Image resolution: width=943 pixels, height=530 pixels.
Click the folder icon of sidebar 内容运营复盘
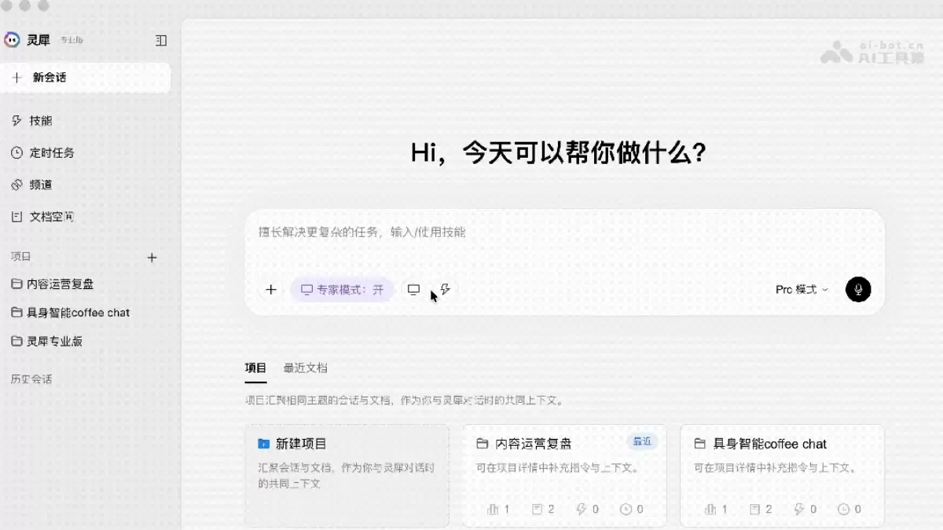click(17, 283)
